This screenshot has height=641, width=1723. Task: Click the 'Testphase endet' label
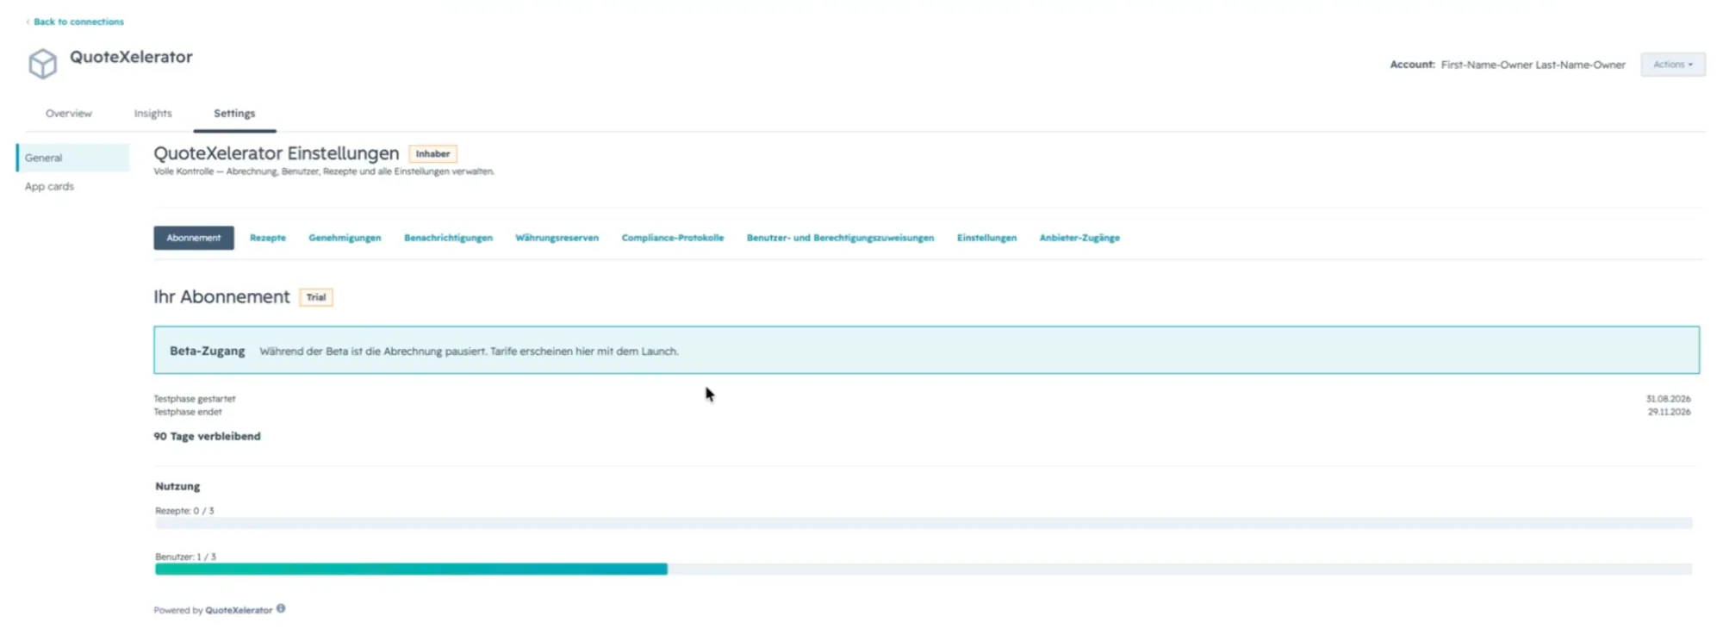point(187,412)
